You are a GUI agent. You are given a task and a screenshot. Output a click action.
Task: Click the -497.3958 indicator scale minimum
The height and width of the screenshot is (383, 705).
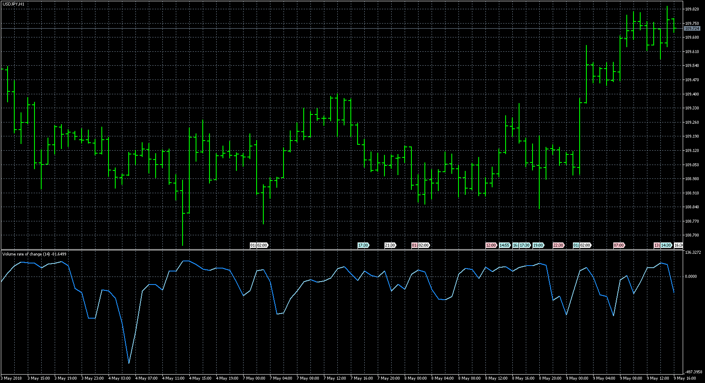pyautogui.click(x=693, y=372)
